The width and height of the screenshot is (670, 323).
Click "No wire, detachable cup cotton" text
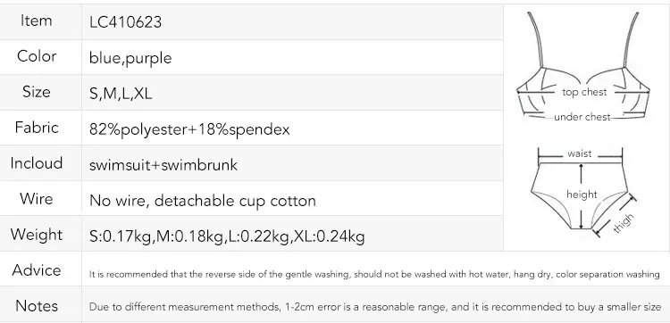click(203, 201)
